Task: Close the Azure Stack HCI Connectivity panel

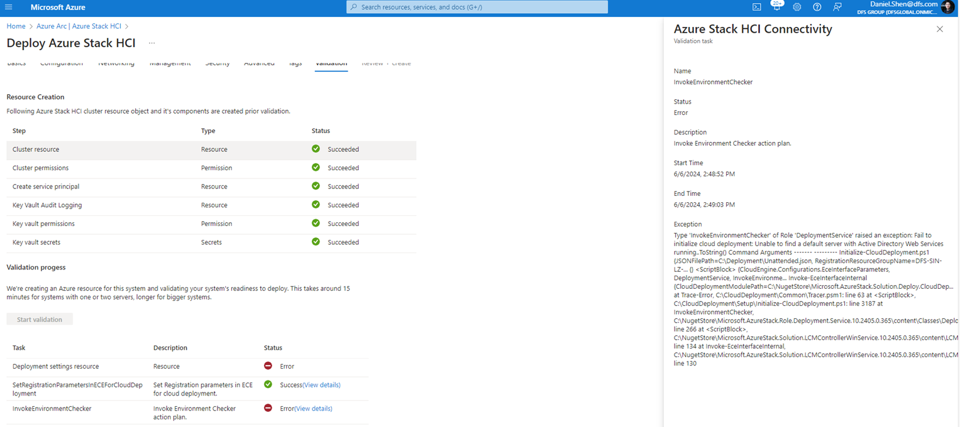Action: [x=940, y=29]
